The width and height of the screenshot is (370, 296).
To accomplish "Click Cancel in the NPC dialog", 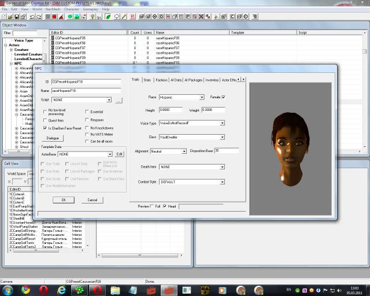I will click(x=92, y=200).
